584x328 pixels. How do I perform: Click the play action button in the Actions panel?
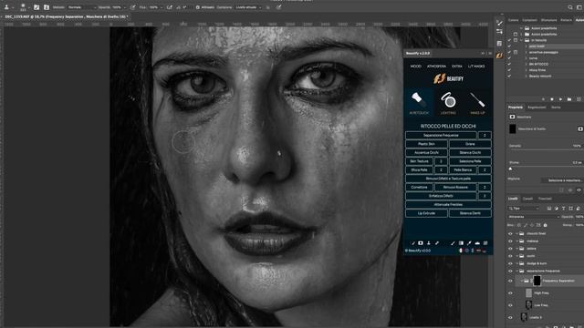point(560,99)
